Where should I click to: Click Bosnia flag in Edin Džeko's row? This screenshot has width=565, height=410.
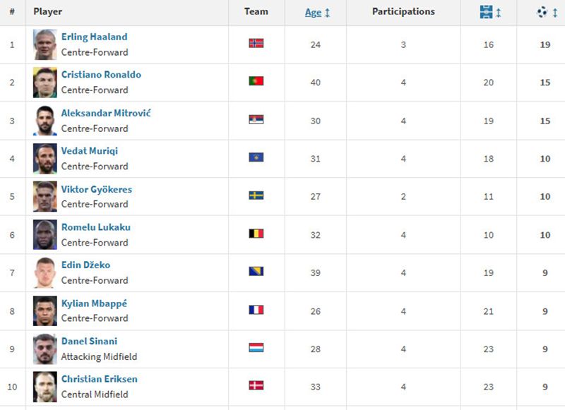click(256, 272)
